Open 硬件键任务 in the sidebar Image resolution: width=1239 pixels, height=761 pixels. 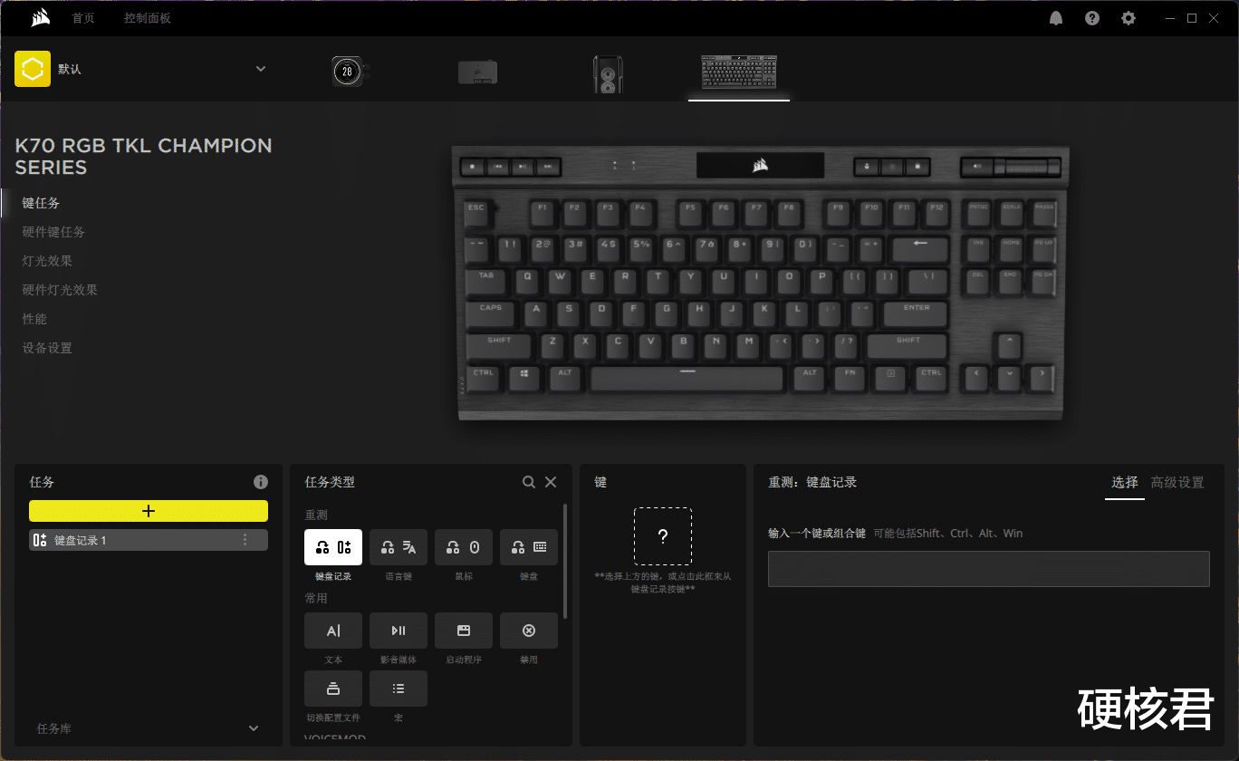click(54, 232)
